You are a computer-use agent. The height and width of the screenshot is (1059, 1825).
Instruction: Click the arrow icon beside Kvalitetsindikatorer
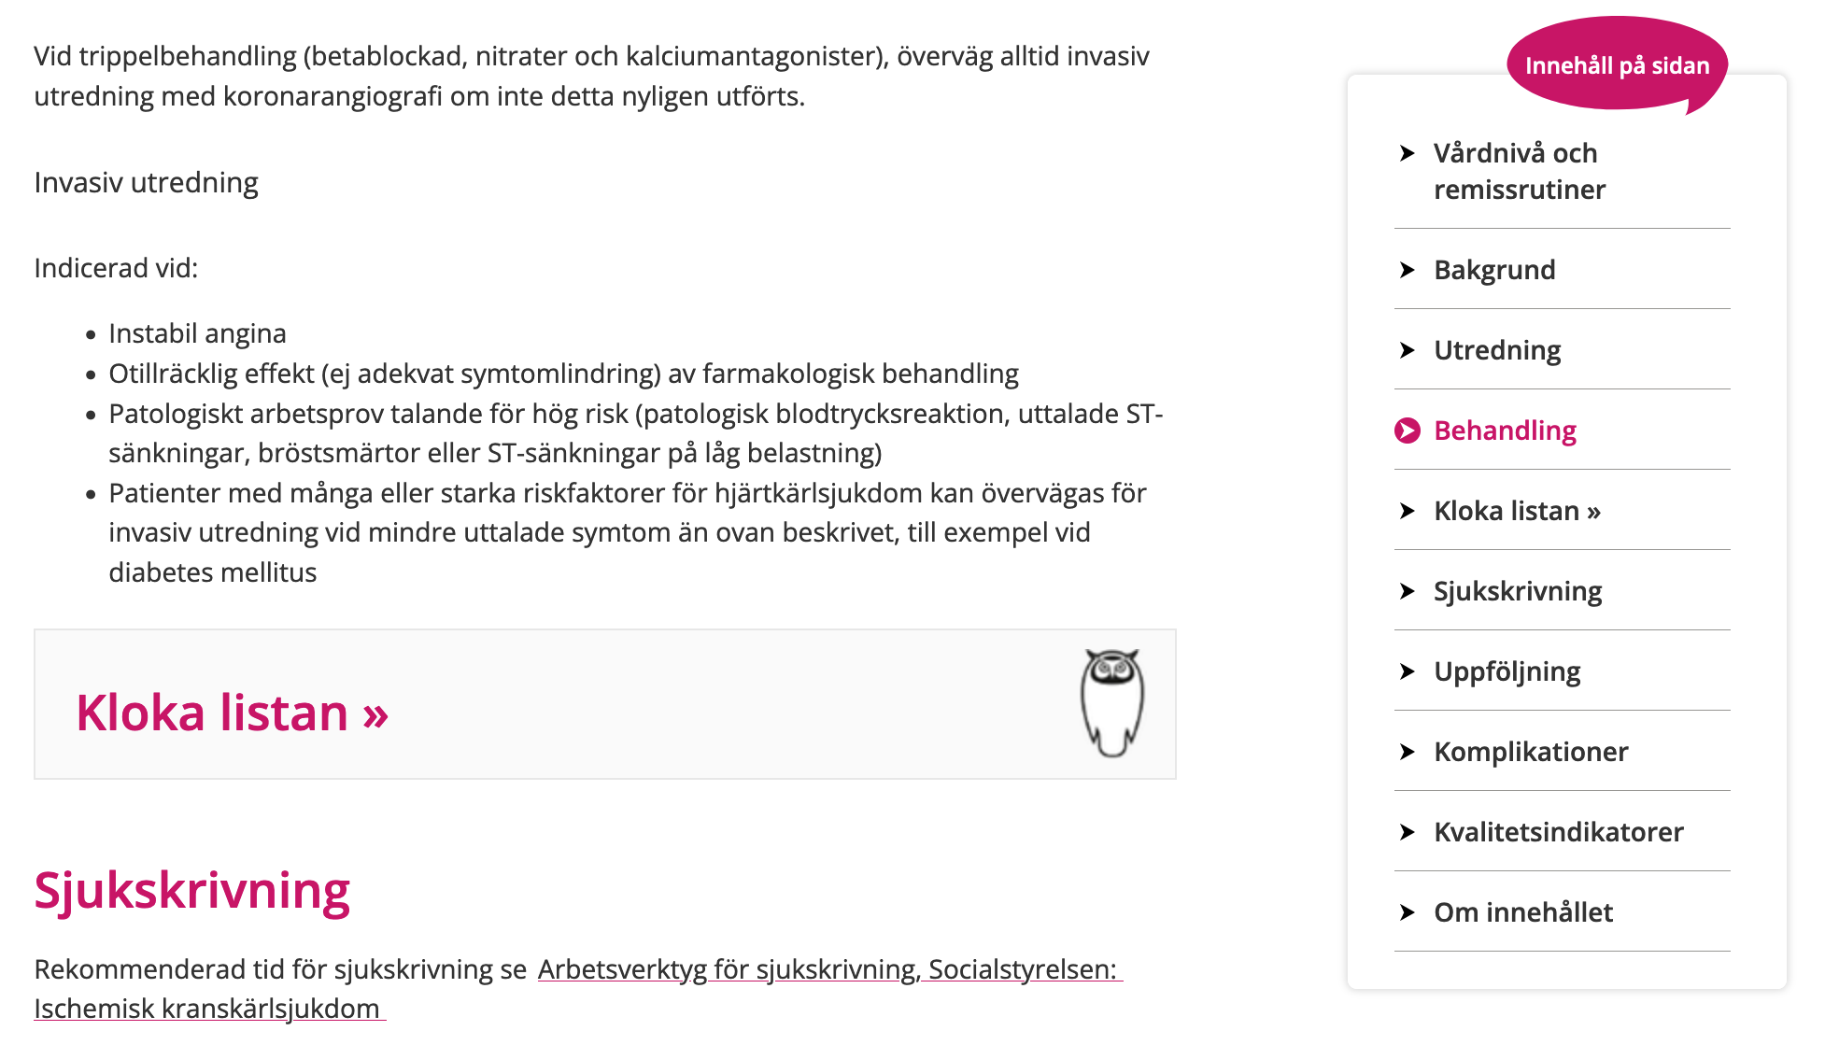[1408, 832]
